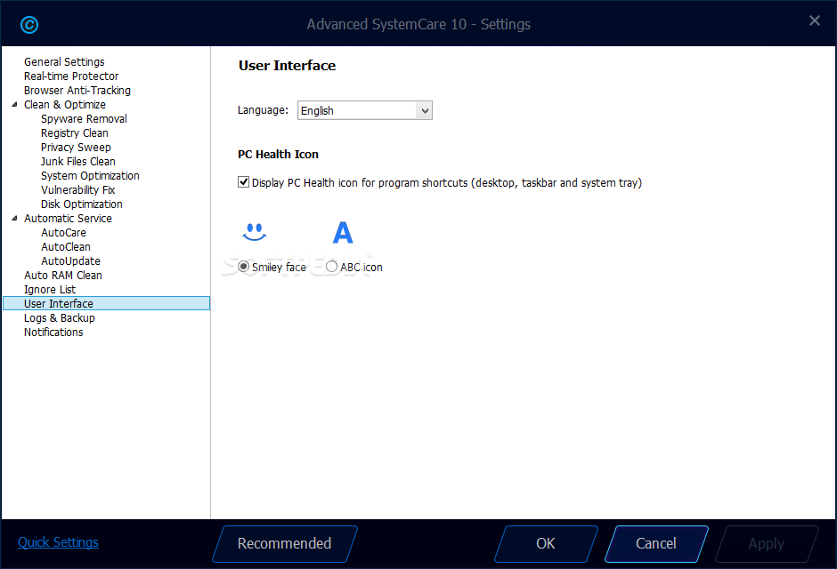Uncheck Display PC Health icon checkbox

click(243, 182)
